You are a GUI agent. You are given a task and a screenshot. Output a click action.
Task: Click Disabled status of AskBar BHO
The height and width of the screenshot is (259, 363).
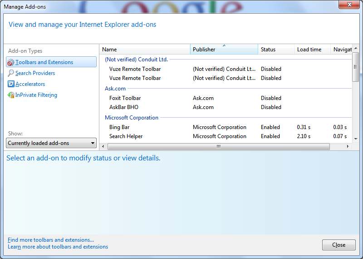[x=271, y=107]
